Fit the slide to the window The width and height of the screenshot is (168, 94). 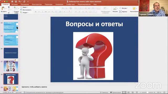164,92
